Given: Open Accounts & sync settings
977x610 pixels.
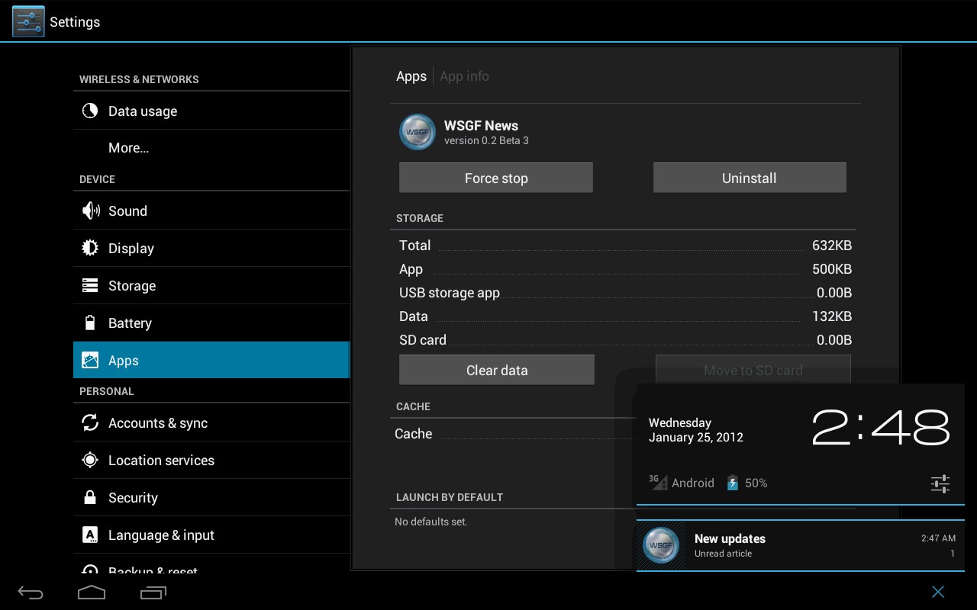Looking at the screenshot, I should 211,422.
